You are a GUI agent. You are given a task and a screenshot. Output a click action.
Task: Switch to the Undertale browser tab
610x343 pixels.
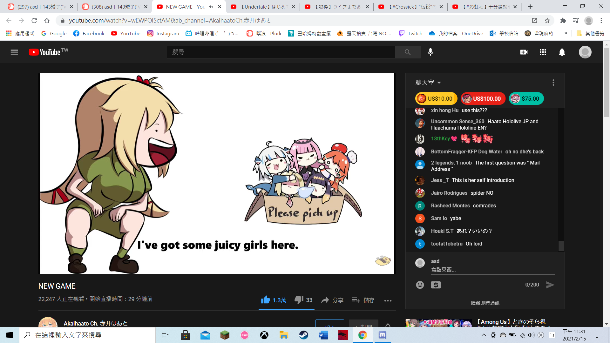(262, 7)
